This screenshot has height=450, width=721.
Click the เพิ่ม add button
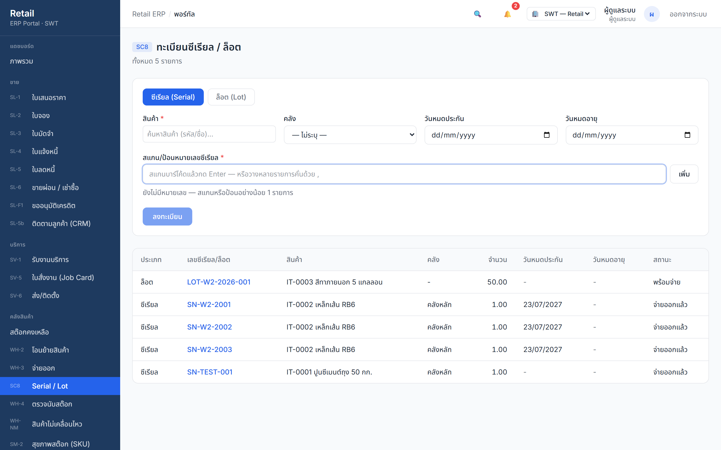pyautogui.click(x=684, y=174)
